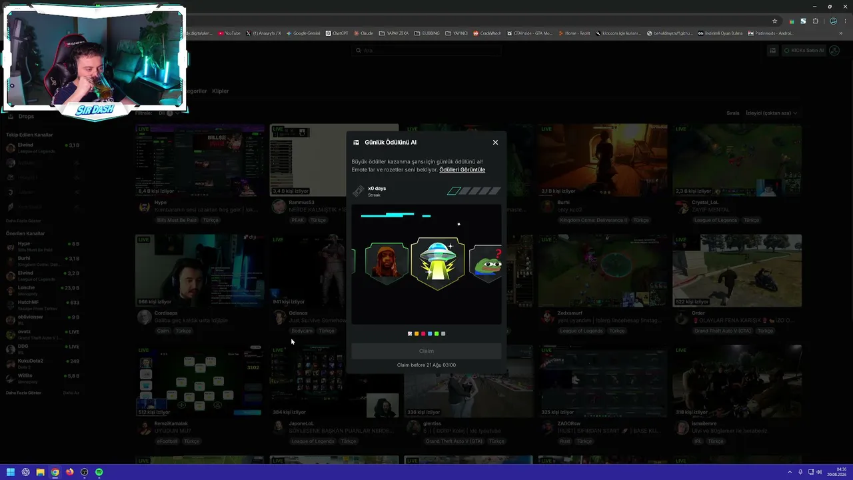
Task: Click the gift icon in dialog header
Action: pos(356,142)
